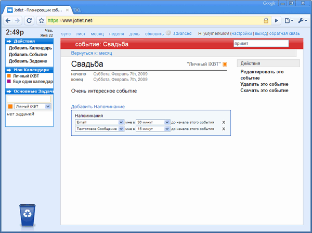Click обновить to refresh the calendar

154,34
